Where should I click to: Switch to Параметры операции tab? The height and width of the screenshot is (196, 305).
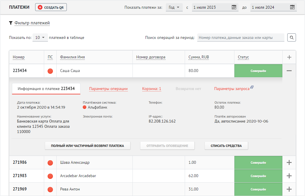click(108, 89)
